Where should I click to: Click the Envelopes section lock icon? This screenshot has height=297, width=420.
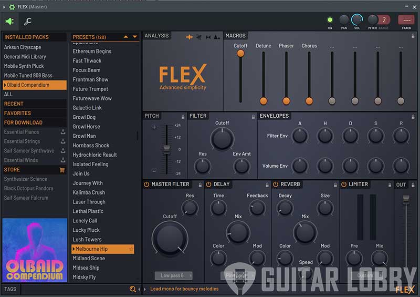point(413,117)
